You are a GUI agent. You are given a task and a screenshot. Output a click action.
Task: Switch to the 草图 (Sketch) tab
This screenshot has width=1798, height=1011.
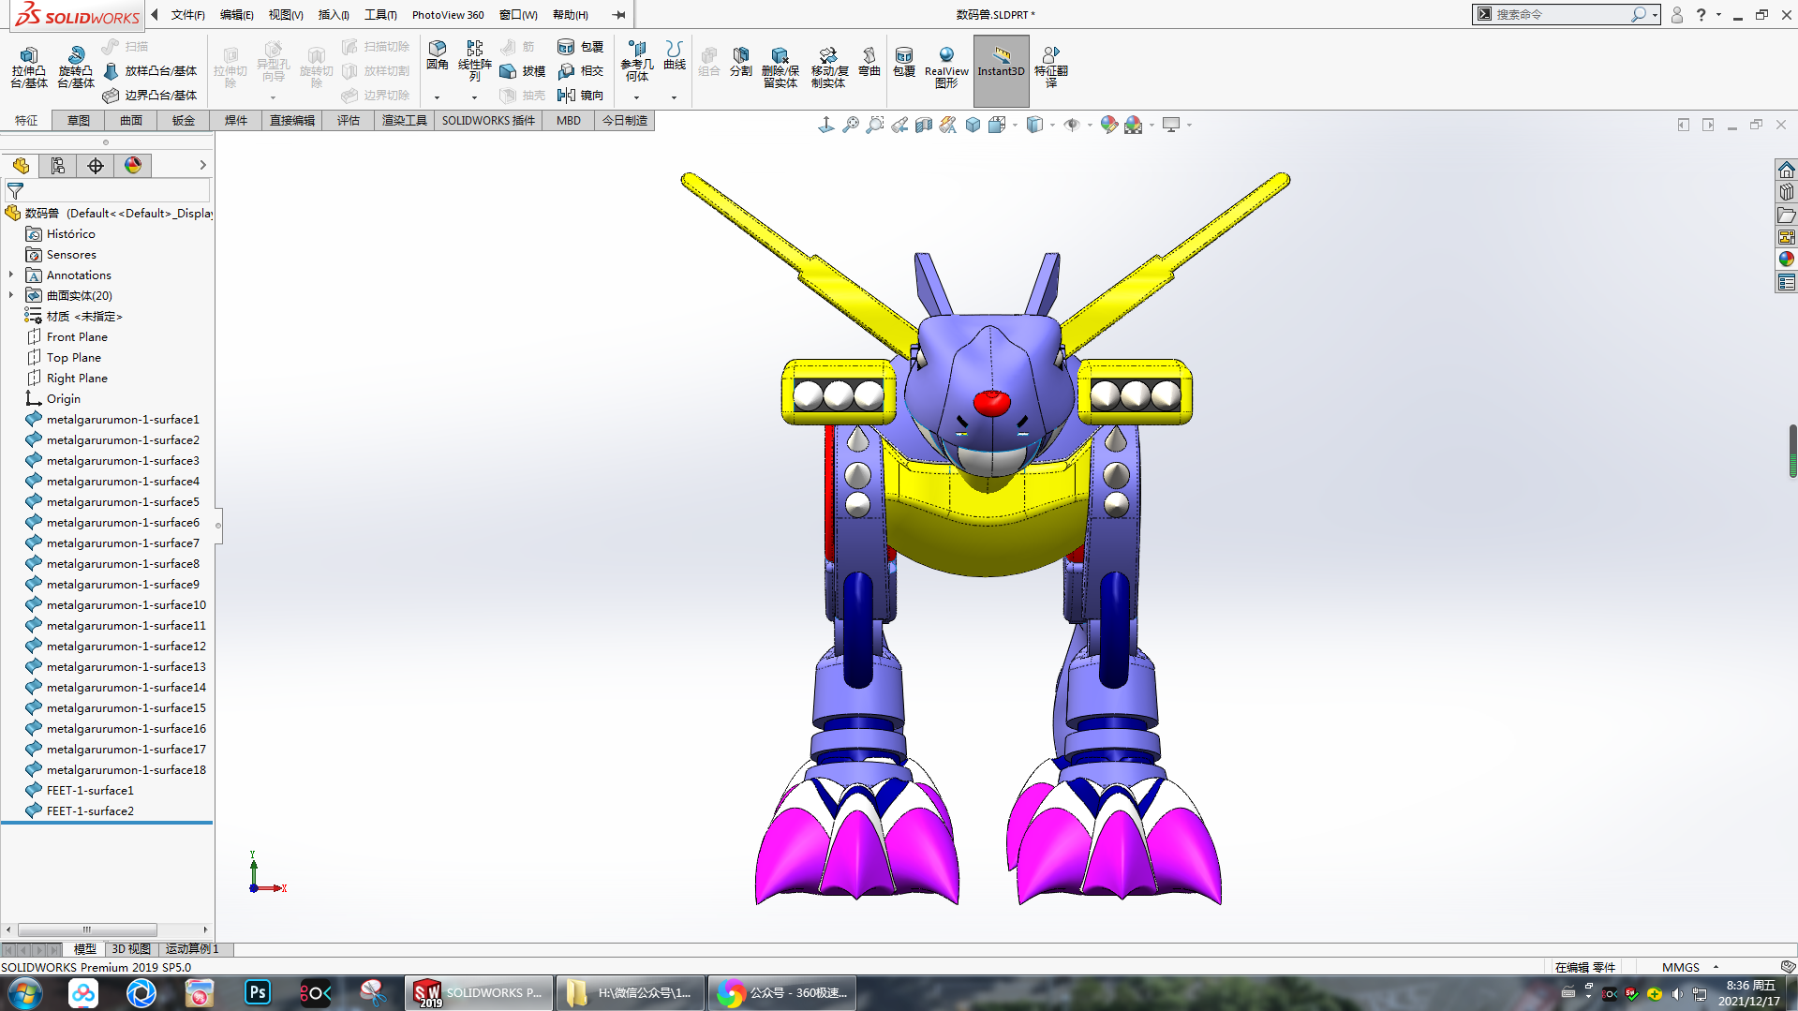click(x=79, y=121)
